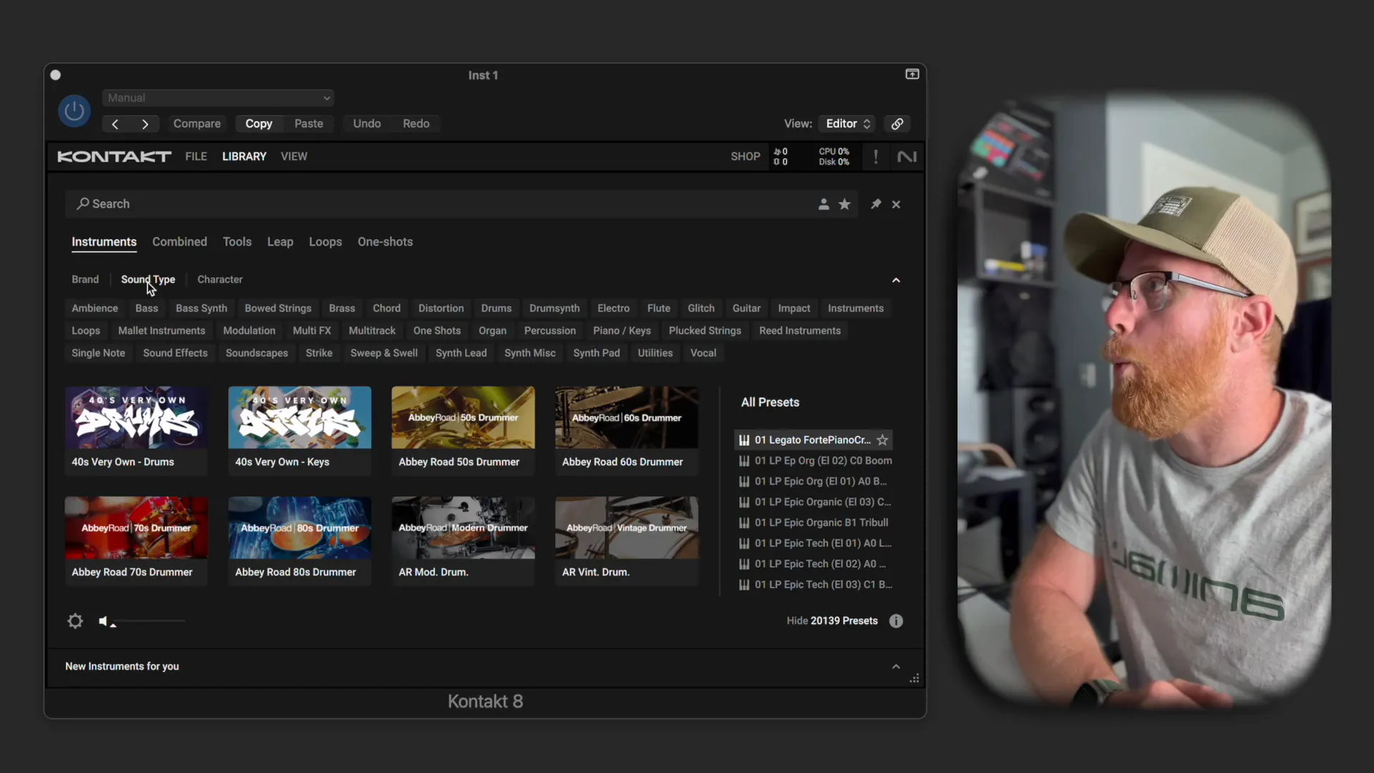Click the Compare button
The image size is (1374, 773).
click(x=197, y=124)
